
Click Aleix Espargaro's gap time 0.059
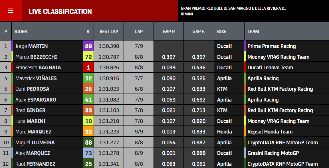pyautogui.click(x=169, y=99)
